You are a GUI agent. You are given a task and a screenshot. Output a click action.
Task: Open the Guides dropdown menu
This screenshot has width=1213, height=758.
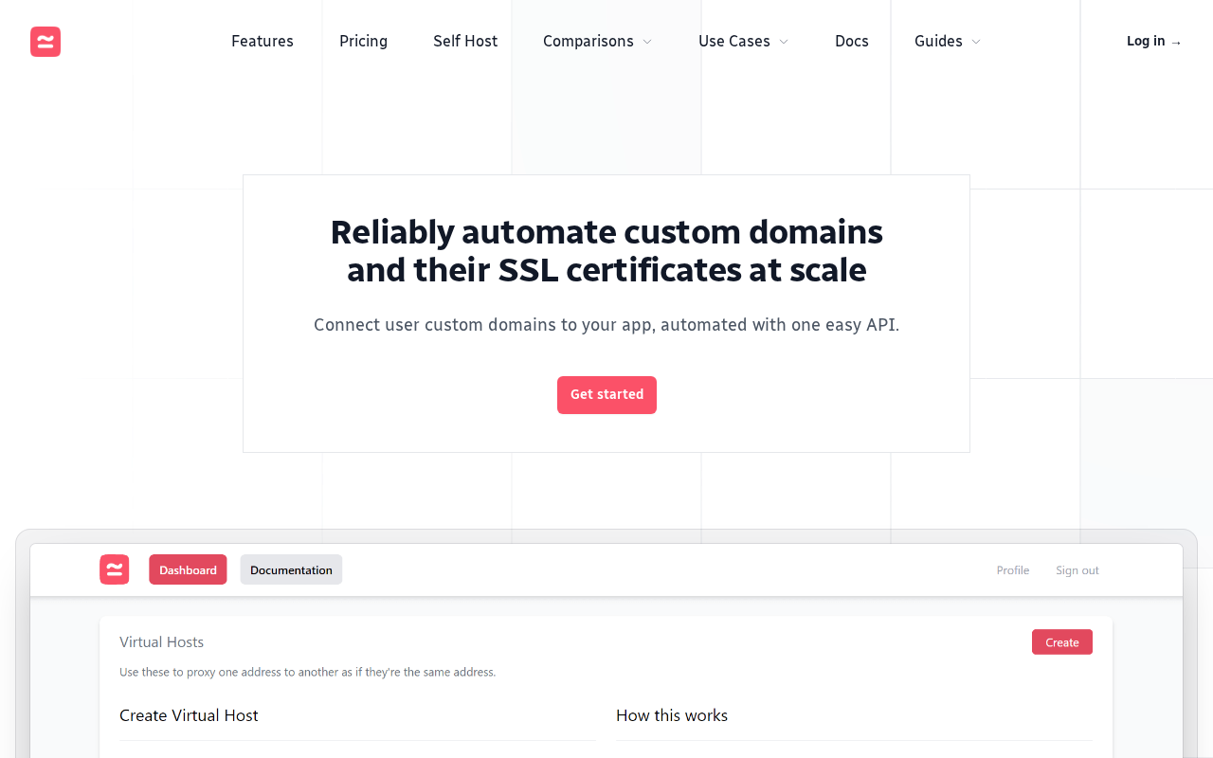(947, 42)
